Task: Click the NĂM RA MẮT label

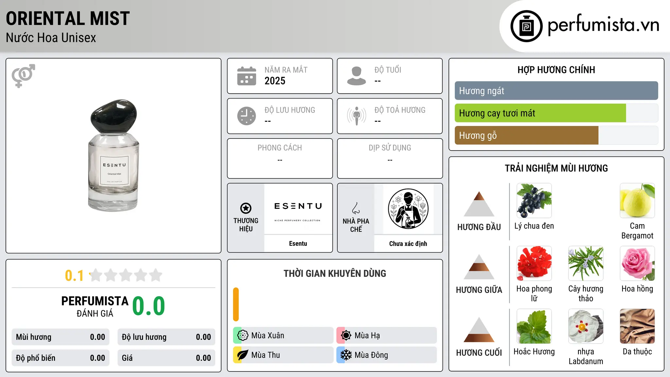Action: [286, 70]
